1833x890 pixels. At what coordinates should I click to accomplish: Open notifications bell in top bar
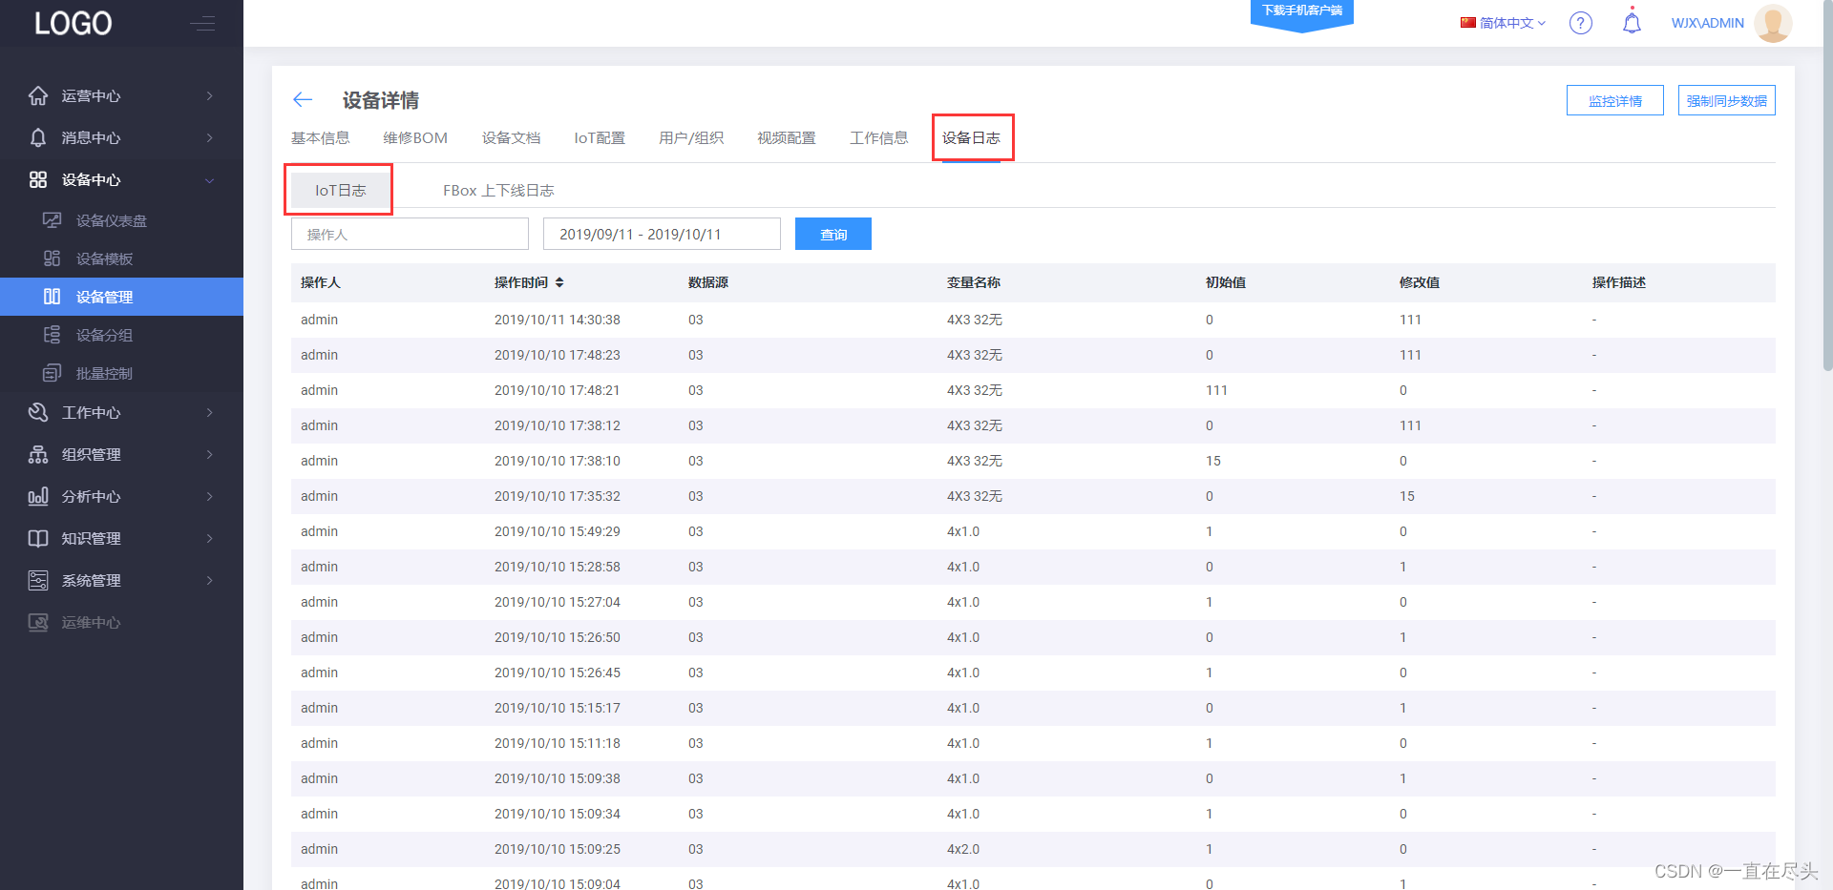coord(1633,22)
